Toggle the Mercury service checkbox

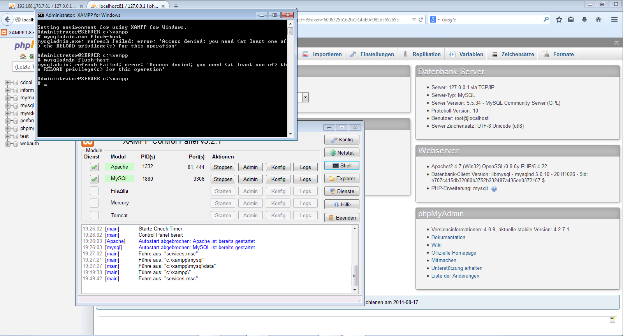pyautogui.click(x=94, y=203)
